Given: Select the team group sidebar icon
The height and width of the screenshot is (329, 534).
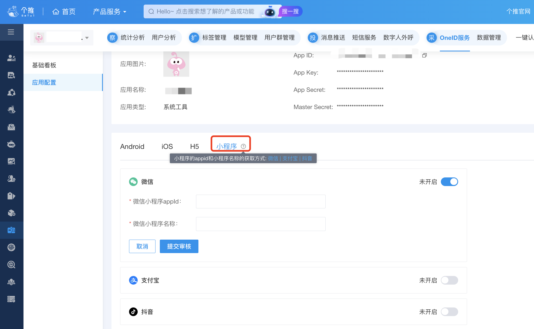Looking at the screenshot, I should pyautogui.click(x=11, y=282).
